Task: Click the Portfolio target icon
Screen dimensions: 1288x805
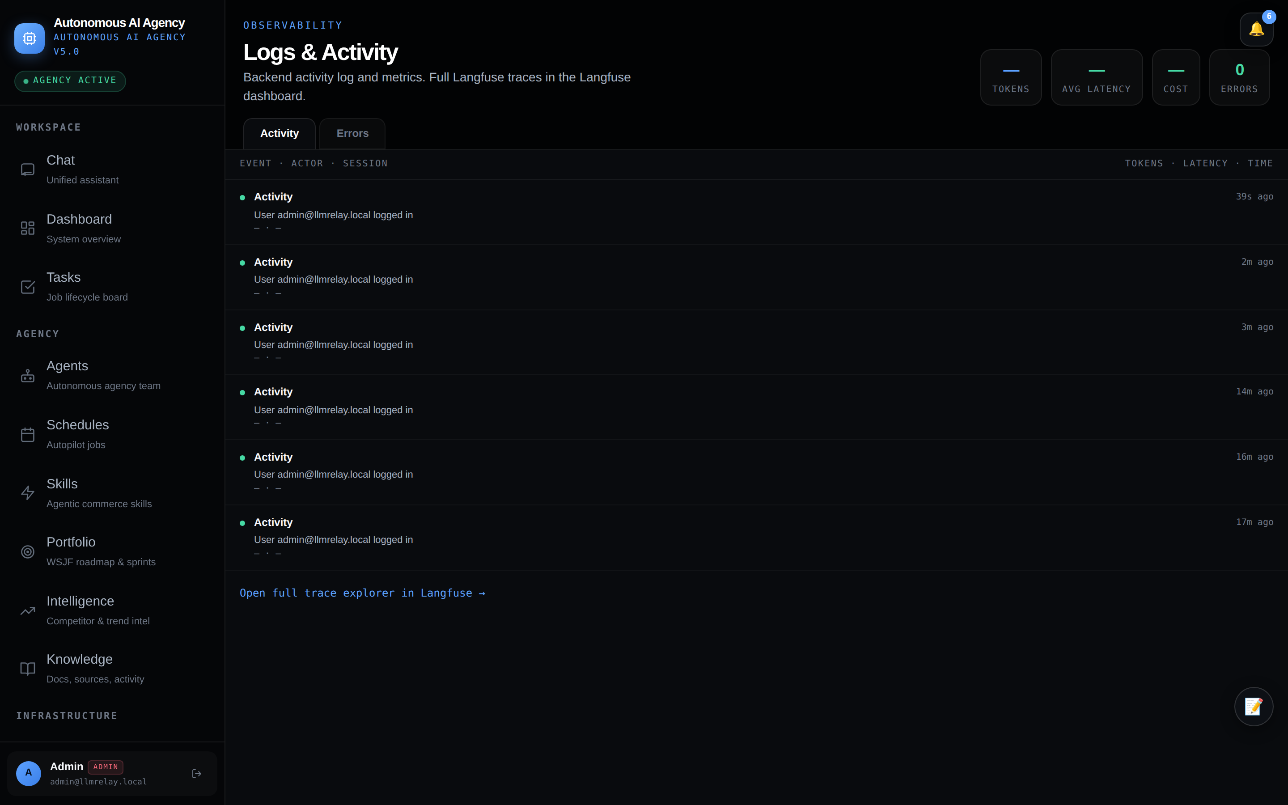Action: tap(28, 551)
